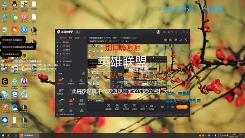Screen dimensions: 245x138
Task: Expand the speaker options arrow
Action: [x=155, y=106]
